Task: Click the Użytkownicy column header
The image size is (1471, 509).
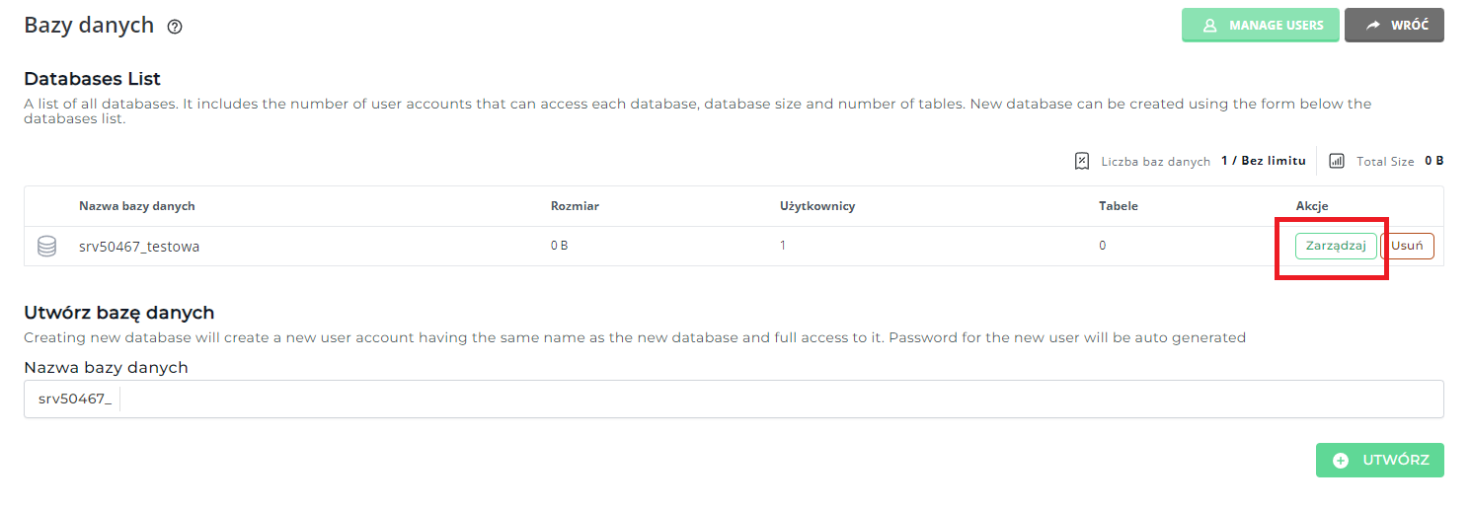Action: tap(816, 206)
